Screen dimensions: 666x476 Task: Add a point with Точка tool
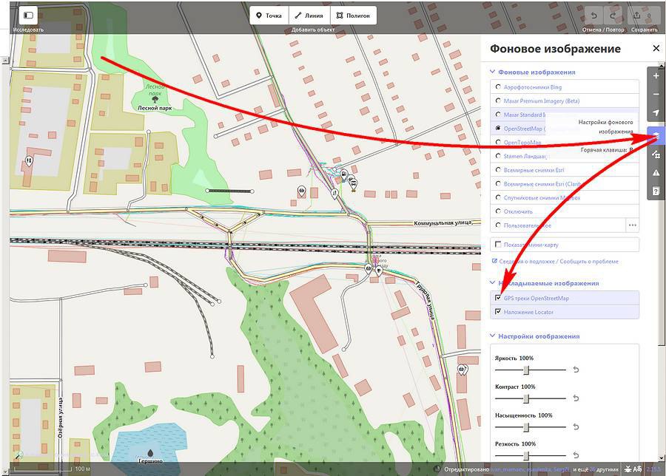(x=269, y=16)
